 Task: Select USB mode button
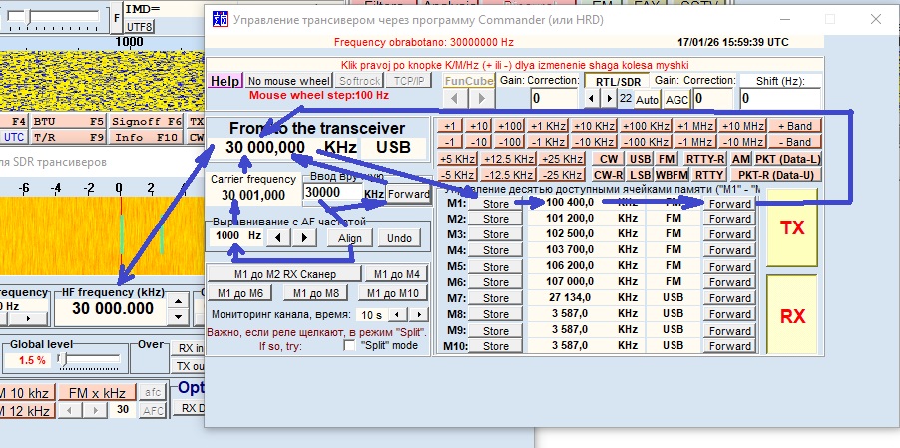640,159
